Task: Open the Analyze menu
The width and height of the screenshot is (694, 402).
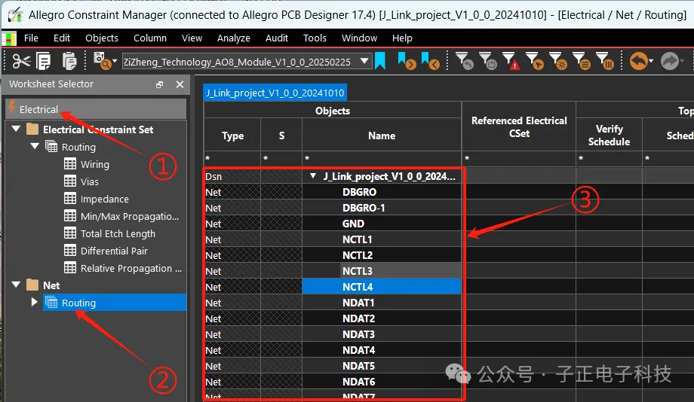Action: click(234, 38)
